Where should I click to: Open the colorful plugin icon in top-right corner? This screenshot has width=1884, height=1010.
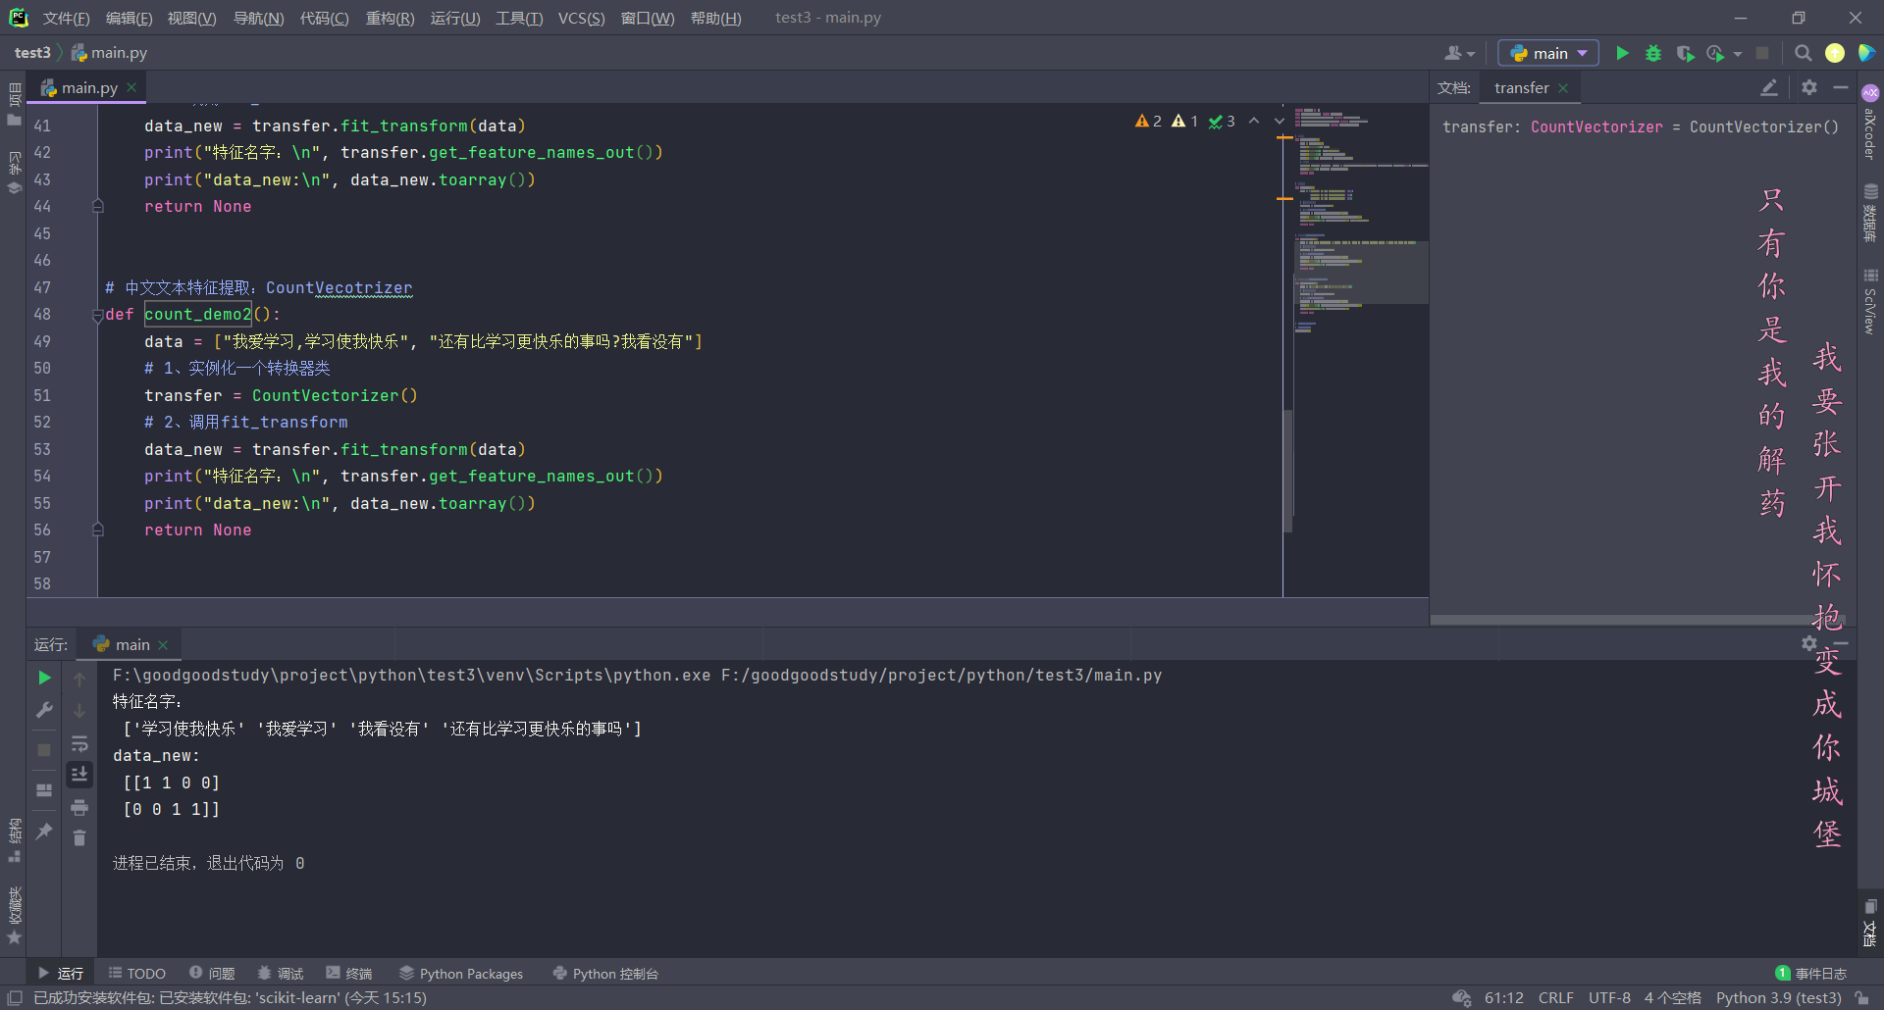(x=1866, y=53)
